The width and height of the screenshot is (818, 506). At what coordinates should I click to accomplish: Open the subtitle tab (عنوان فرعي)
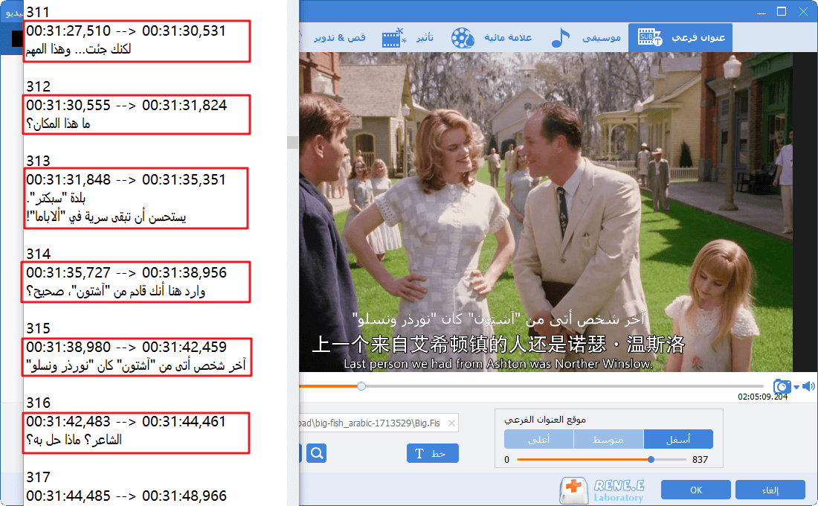(x=680, y=38)
